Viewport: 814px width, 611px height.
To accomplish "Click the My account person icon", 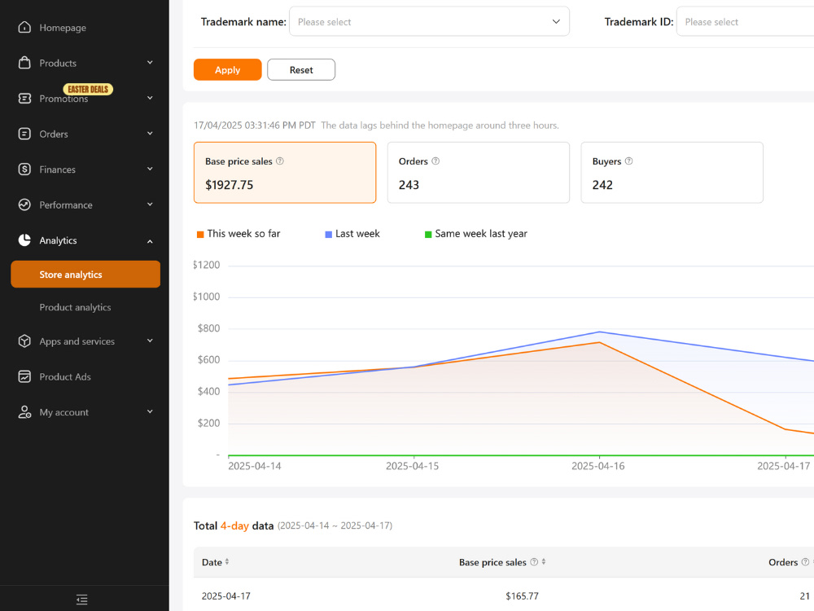I will pyautogui.click(x=24, y=412).
